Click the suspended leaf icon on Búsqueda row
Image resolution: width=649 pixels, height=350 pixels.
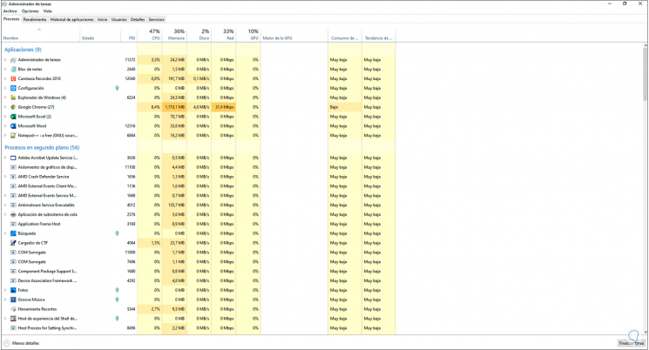click(117, 233)
